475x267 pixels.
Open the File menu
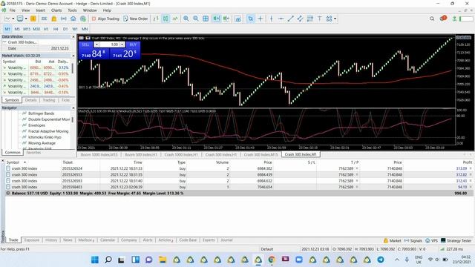13,10
